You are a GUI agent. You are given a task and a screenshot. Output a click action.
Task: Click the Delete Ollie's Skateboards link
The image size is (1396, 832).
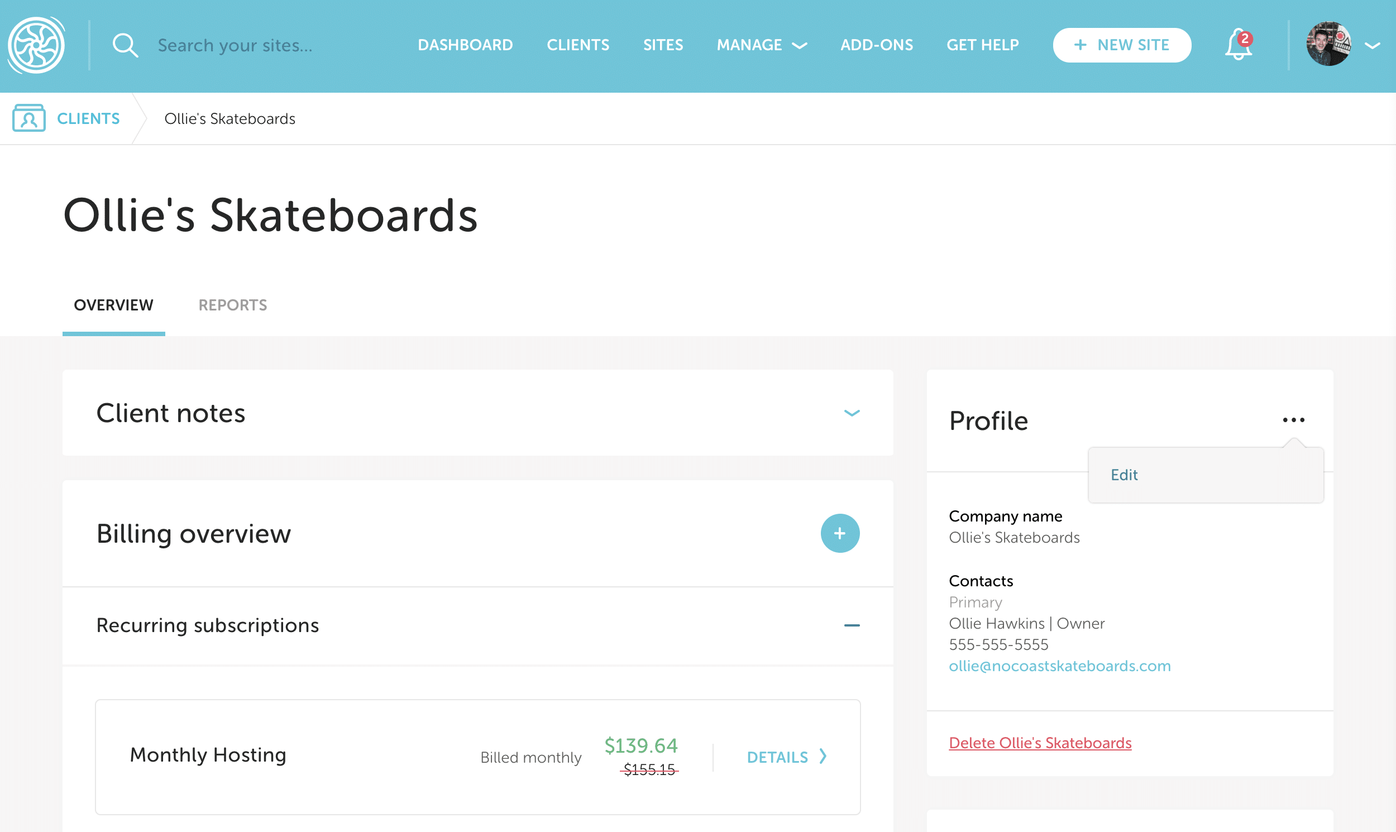(x=1040, y=743)
